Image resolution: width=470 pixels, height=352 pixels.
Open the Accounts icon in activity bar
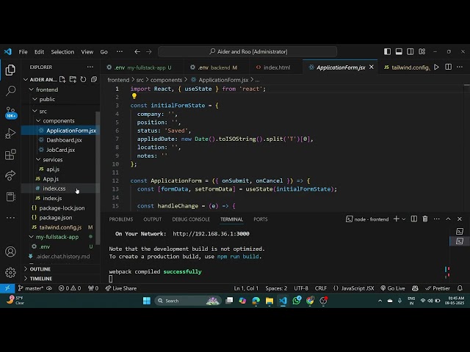10,252
